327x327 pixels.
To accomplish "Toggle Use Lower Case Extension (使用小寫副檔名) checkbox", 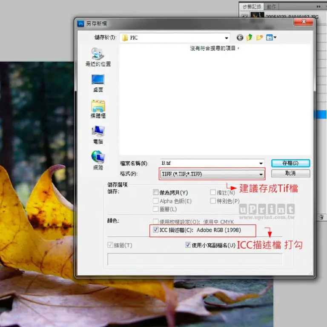I will [x=188, y=245].
